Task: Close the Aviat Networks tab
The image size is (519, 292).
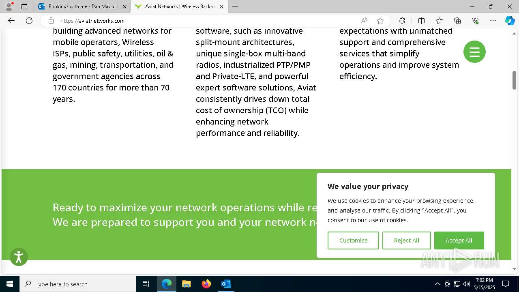Action: pyautogui.click(x=221, y=6)
